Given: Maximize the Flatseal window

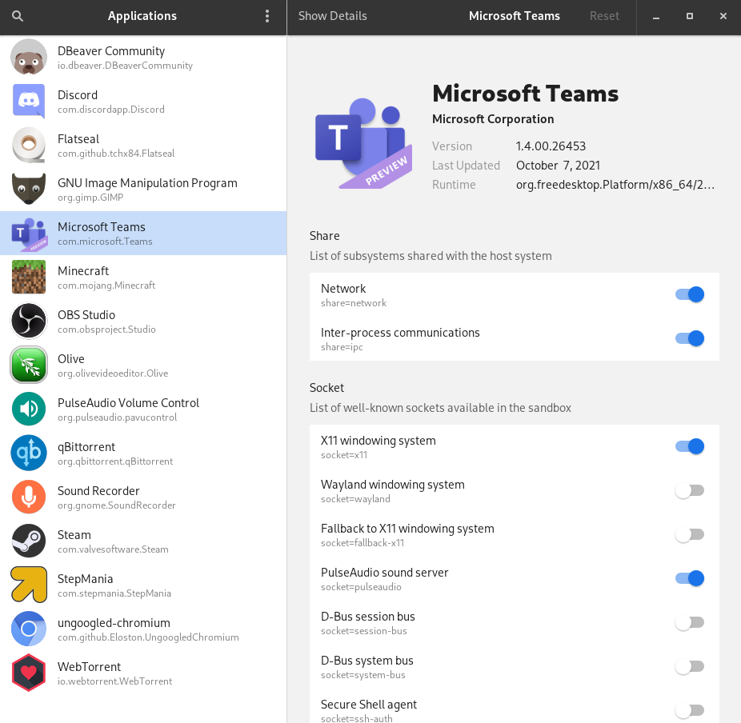Looking at the screenshot, I should (690, 16).
